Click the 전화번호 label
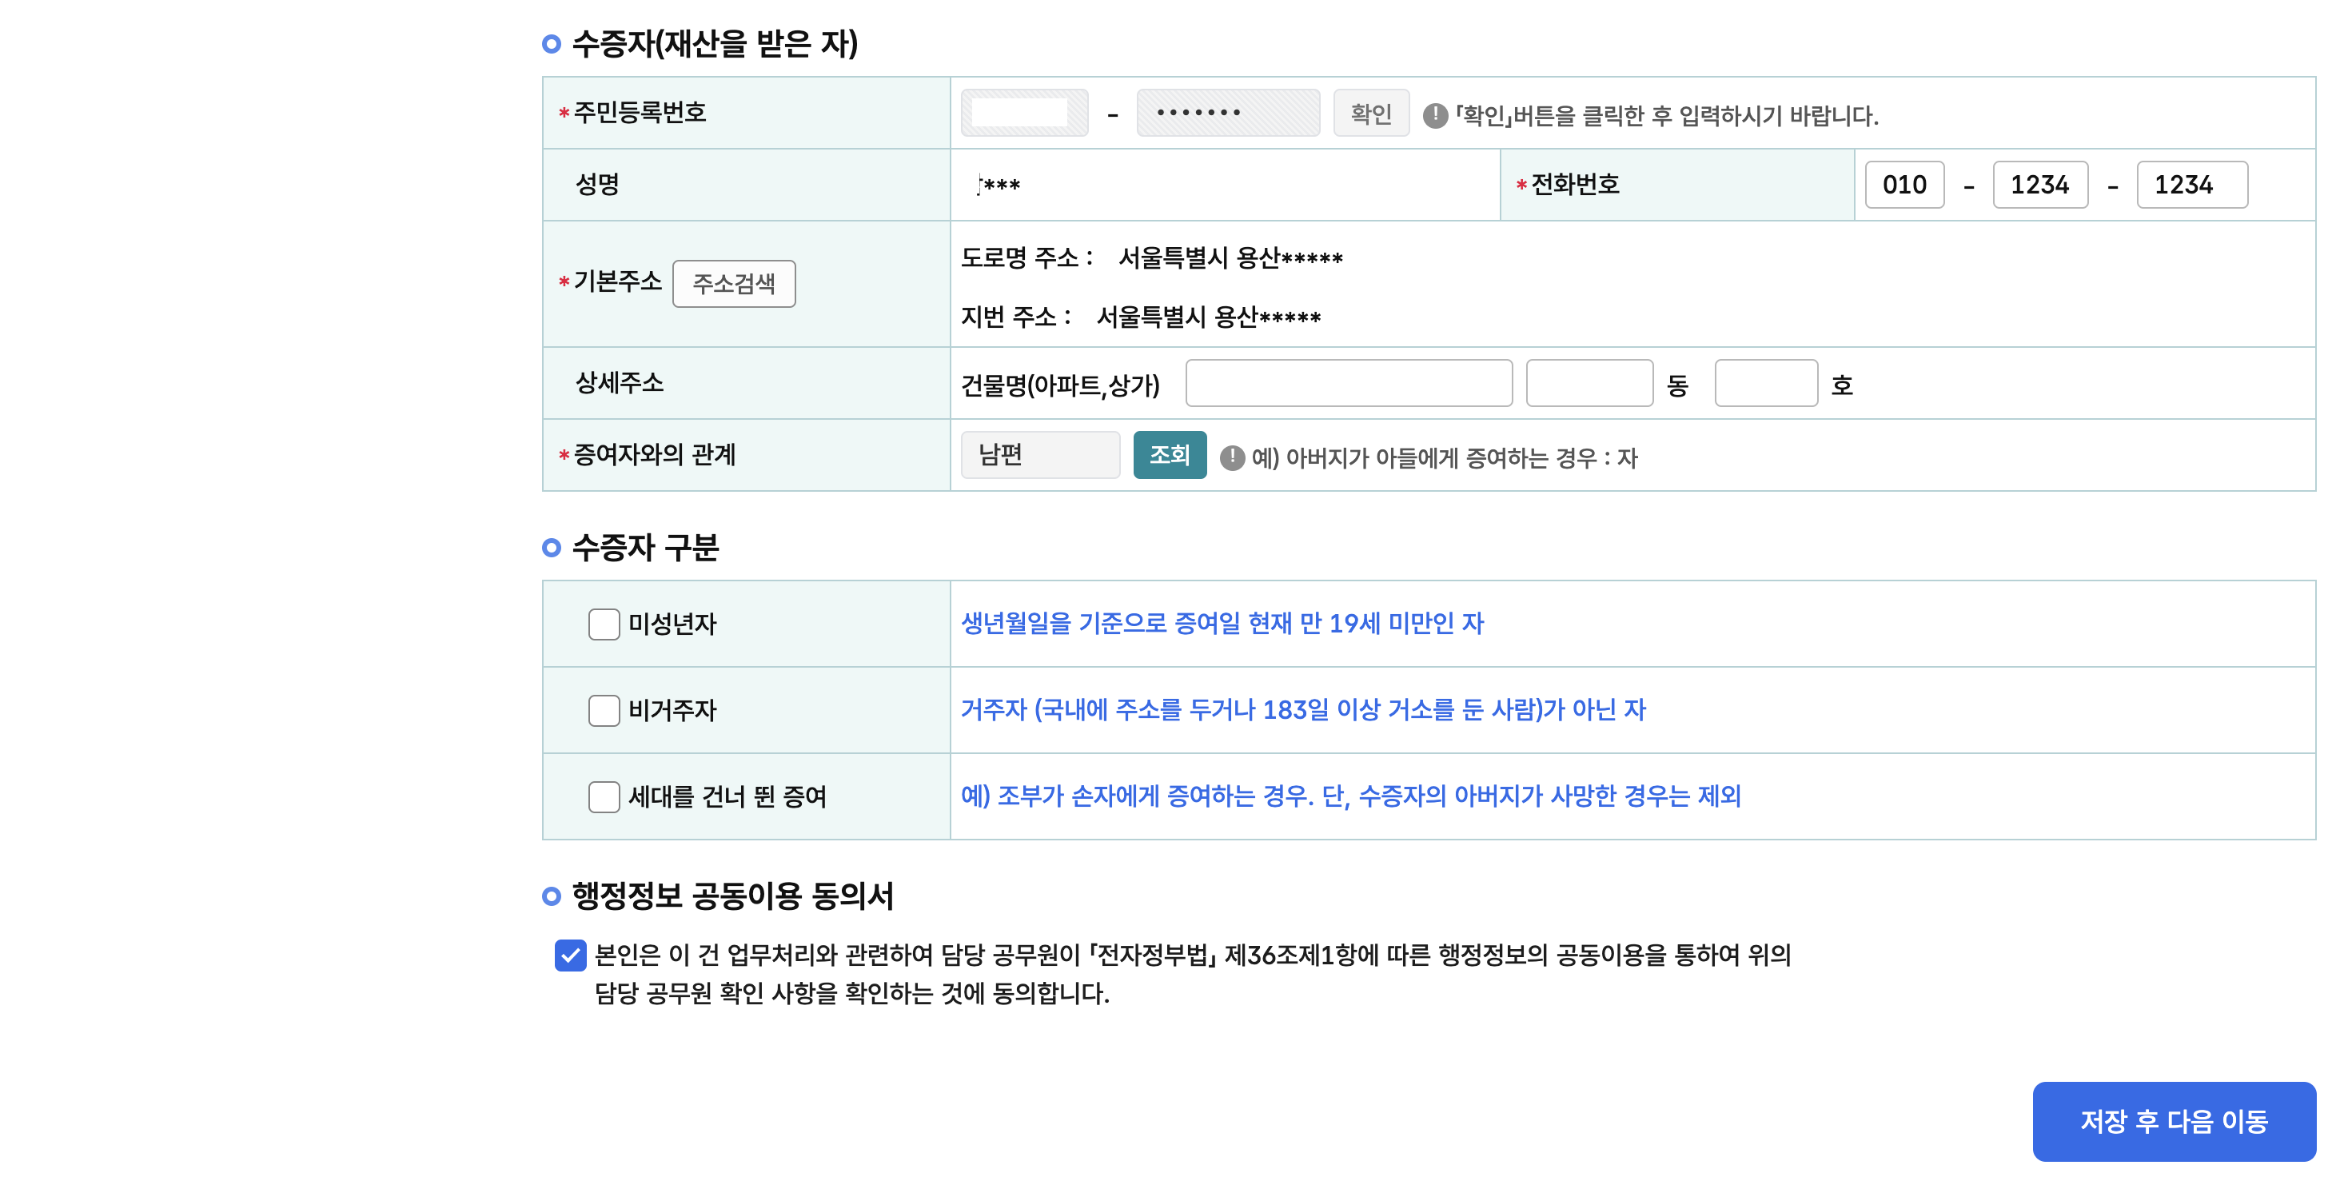This screenshot has width=2336, height=1177. click(1575, 185)
